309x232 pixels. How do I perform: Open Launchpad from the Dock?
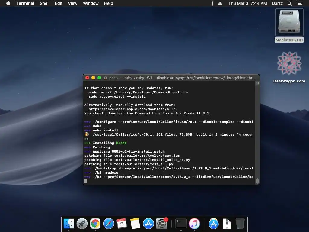(x=82, y=224)
